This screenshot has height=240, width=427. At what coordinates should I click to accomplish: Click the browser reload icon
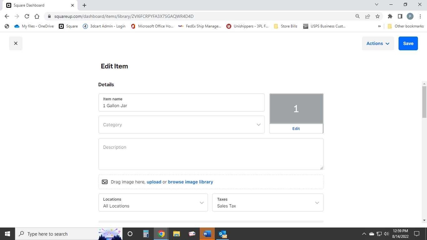[x=27, y=16]
